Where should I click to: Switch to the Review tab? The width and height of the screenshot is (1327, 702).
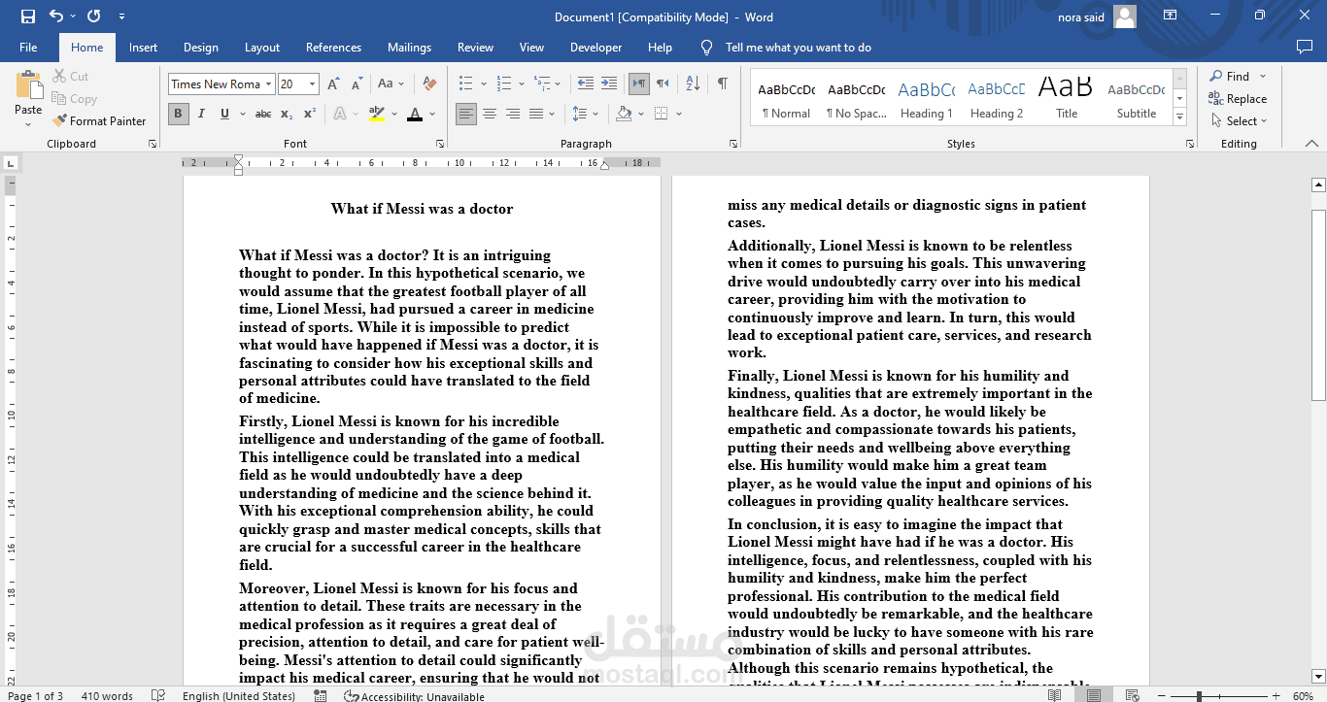(476, 48)
